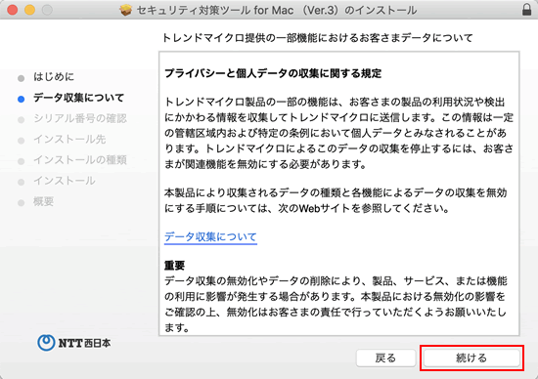
Task: Click the page title トレンドマイクロ提供の一部機能...
Action: click(x=317, y=38)
